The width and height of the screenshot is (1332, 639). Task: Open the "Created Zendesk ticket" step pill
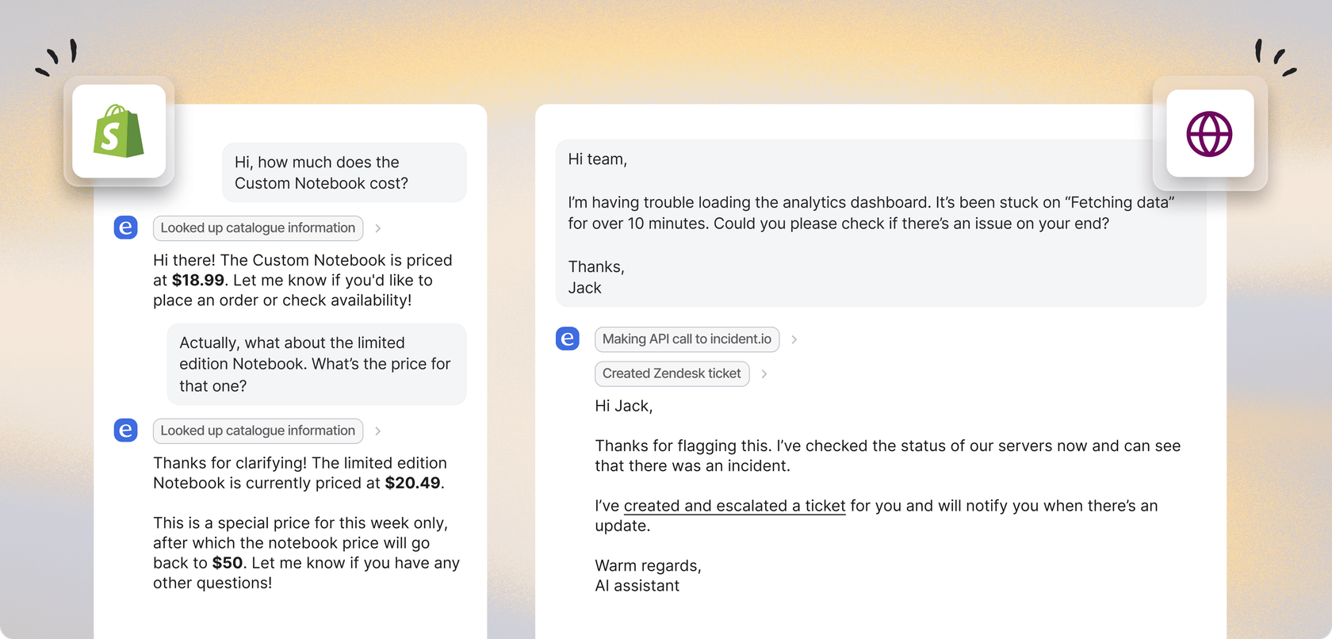click(672, 373)
